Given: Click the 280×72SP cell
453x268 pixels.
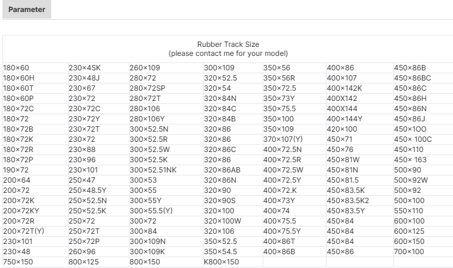Looking at the screenshot, I should [x=166, y=88].
